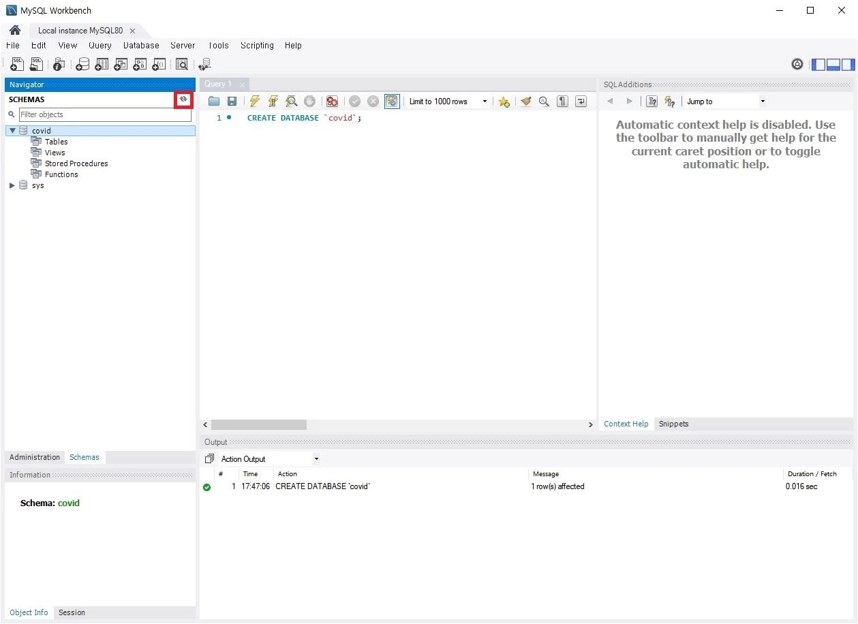Click the beautify query broom icon

tap(525, 102)
